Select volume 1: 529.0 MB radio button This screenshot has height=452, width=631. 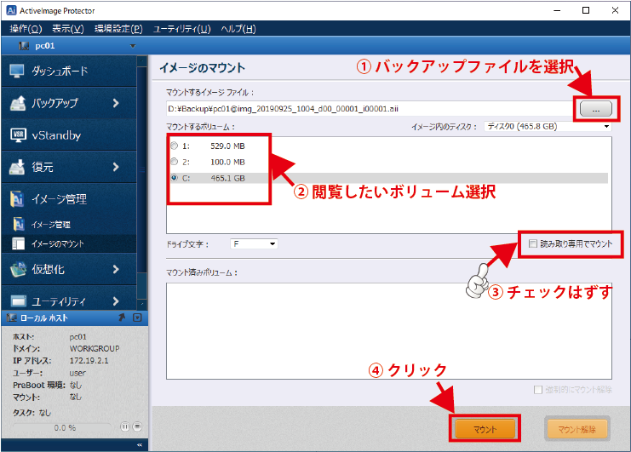(175, 146)
